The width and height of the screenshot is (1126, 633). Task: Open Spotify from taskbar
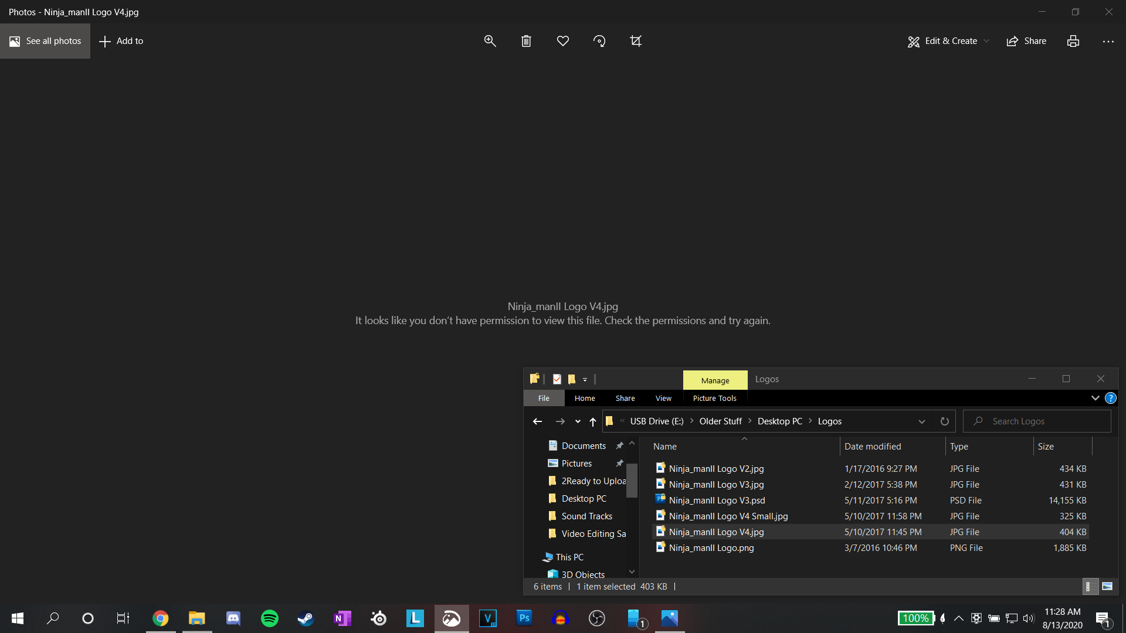270,618
